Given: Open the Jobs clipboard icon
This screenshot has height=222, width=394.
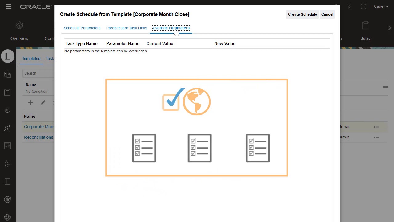Looking at the screenshot, I should coord(365,25).
